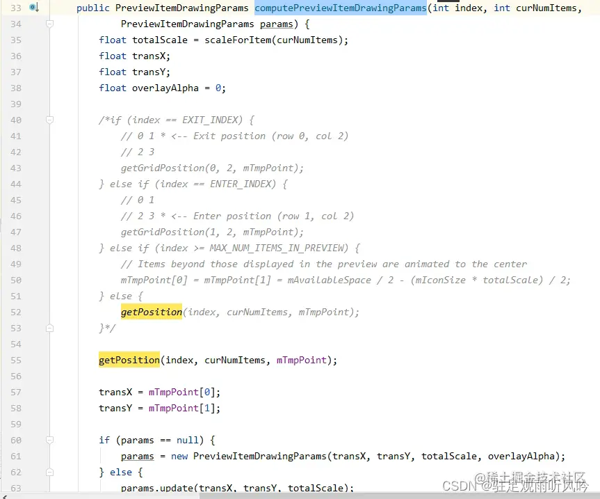Screen dimensions: 600x499
Task: Click PreviewItemDrawingParams constructor call on line 61
Action: 260,456
